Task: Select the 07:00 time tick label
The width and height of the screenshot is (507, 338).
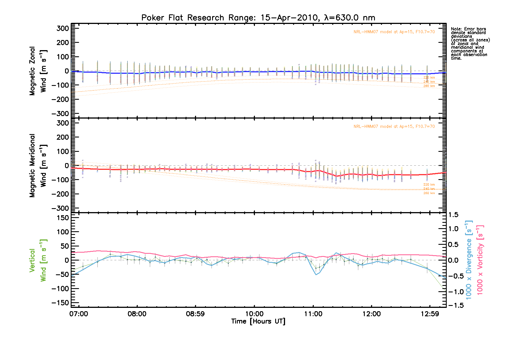Action: click(x=79, y=314)
